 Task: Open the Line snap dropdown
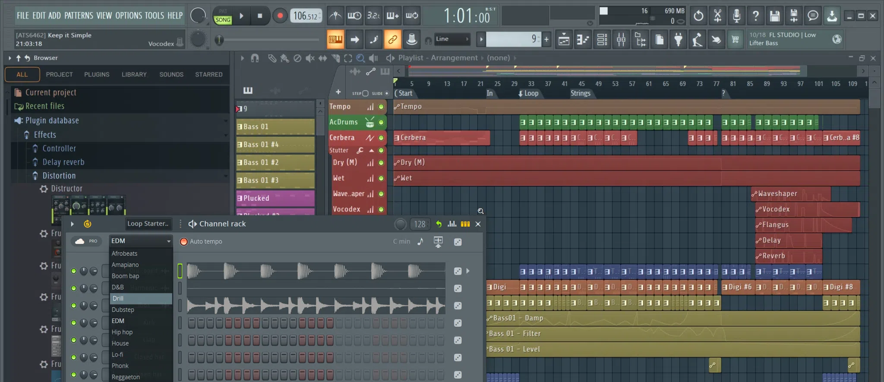[x=451, y=39]
